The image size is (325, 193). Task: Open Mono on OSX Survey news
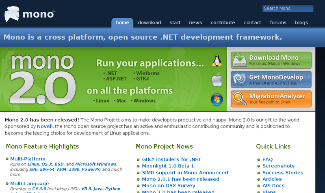[169, 186]
